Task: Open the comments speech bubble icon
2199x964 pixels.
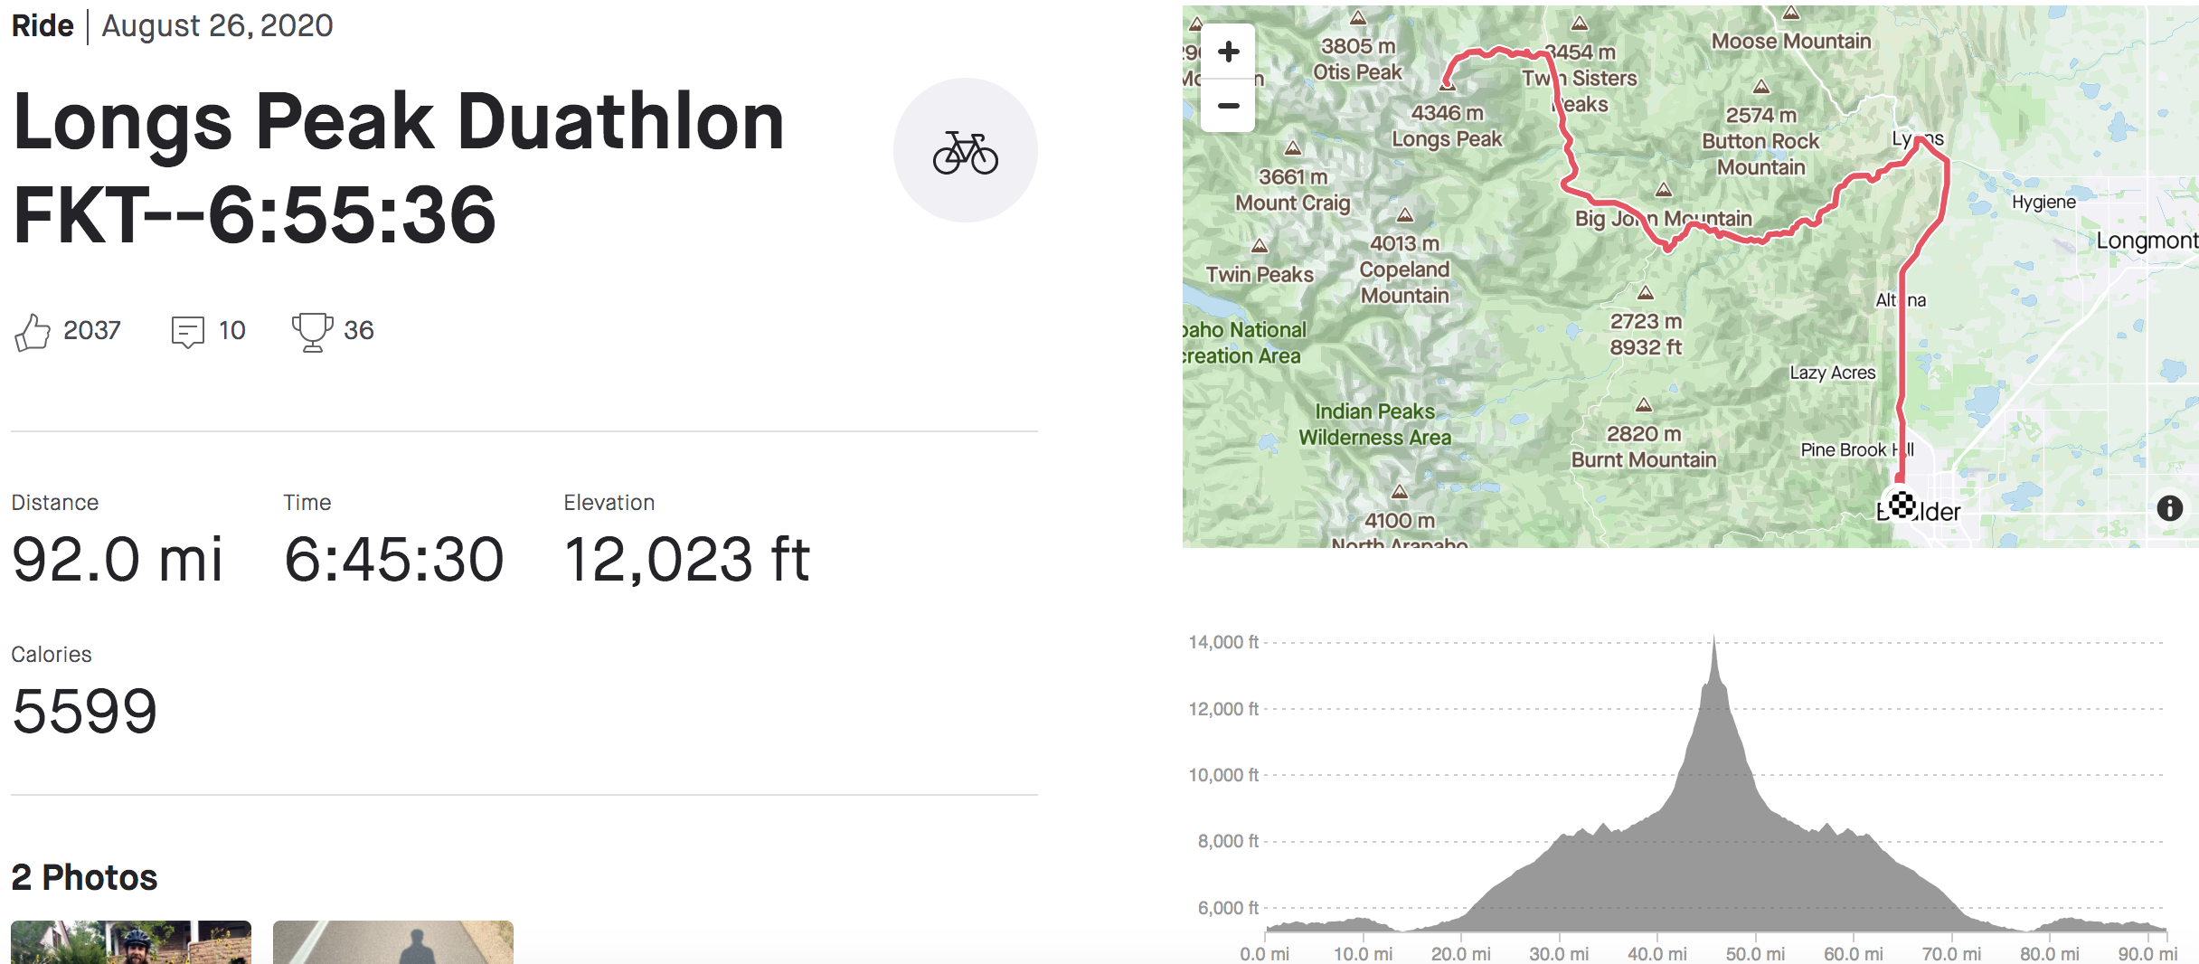Action: click(x=188, y=332)
